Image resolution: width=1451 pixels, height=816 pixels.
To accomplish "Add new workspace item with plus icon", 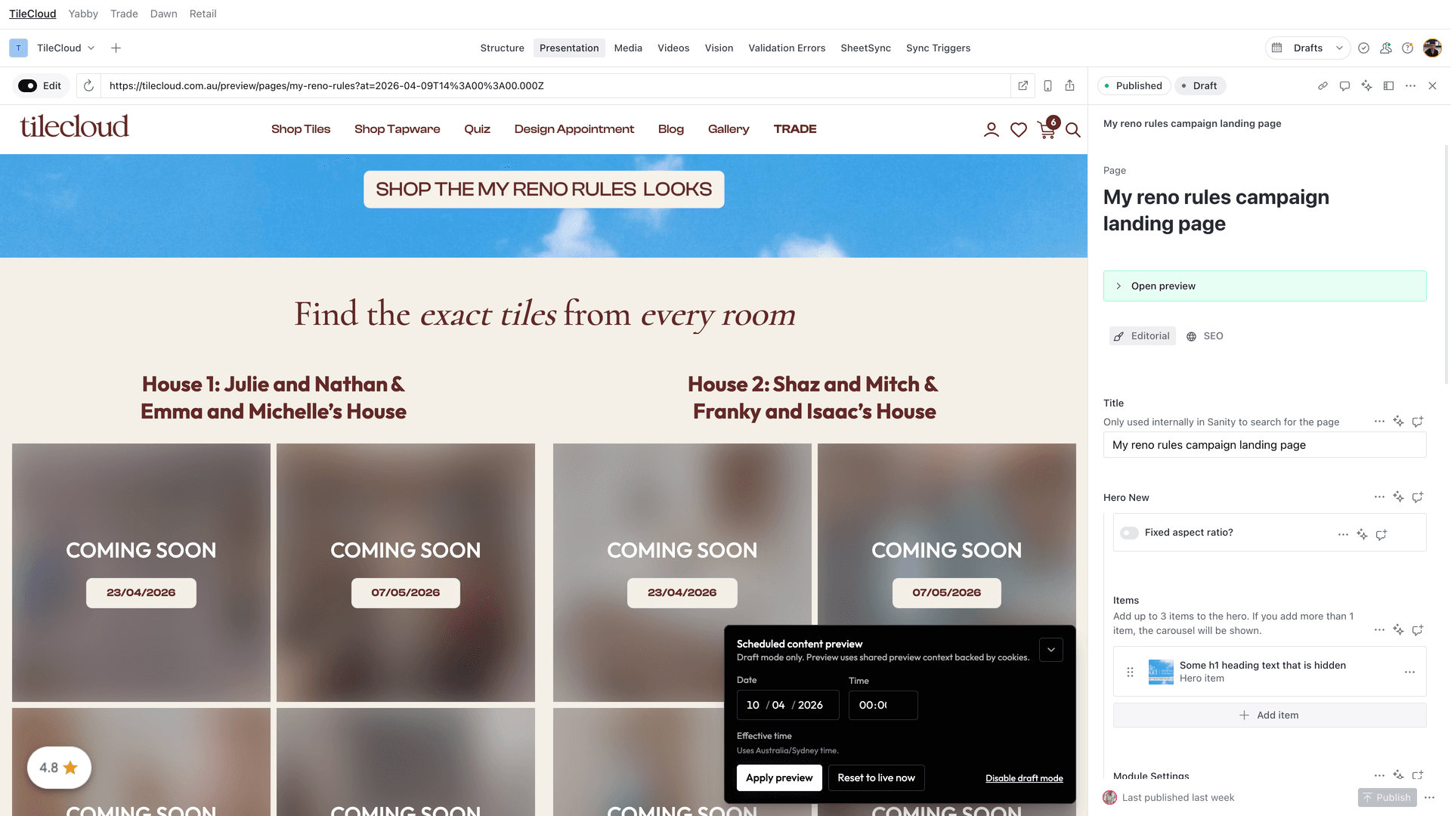I will click(116, 48).
